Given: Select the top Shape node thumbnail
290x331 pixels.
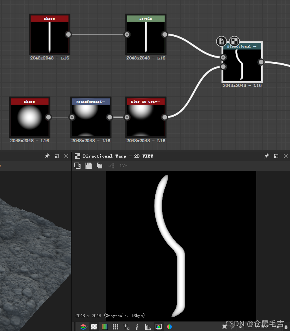Looking at the screenshot, I should [49, 37].
